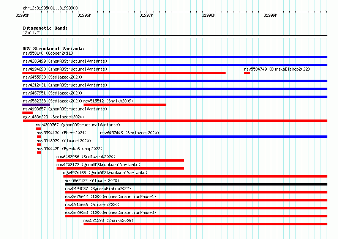Open nsv6467951 (Sedlazeck2020) label

point(52,93)
